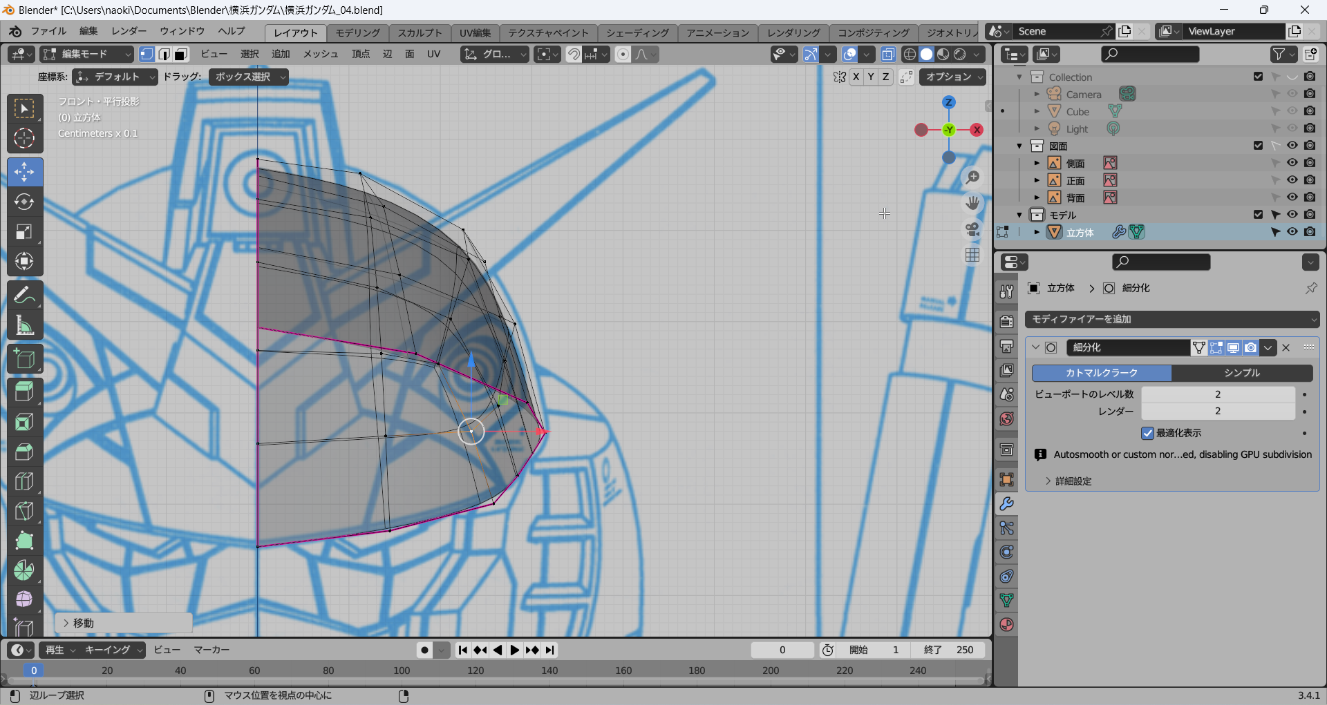Open the メッシュ menu
Viewport: 1327px width, 705px height.
coord(321,54)
